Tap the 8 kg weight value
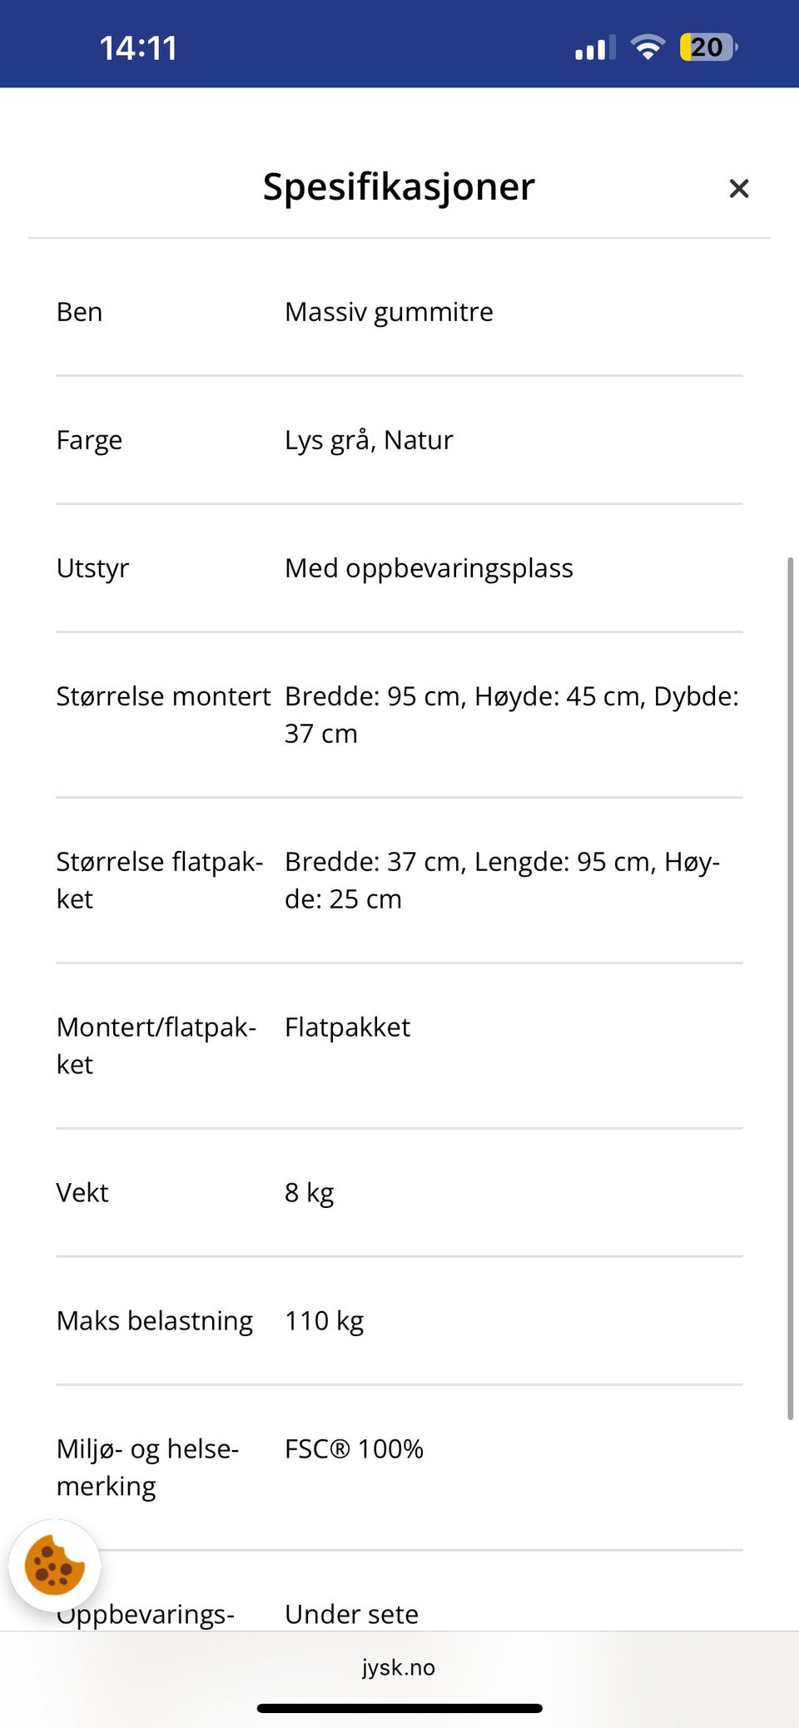This screenshot has width=799, height=1728. coord(309,1193)
